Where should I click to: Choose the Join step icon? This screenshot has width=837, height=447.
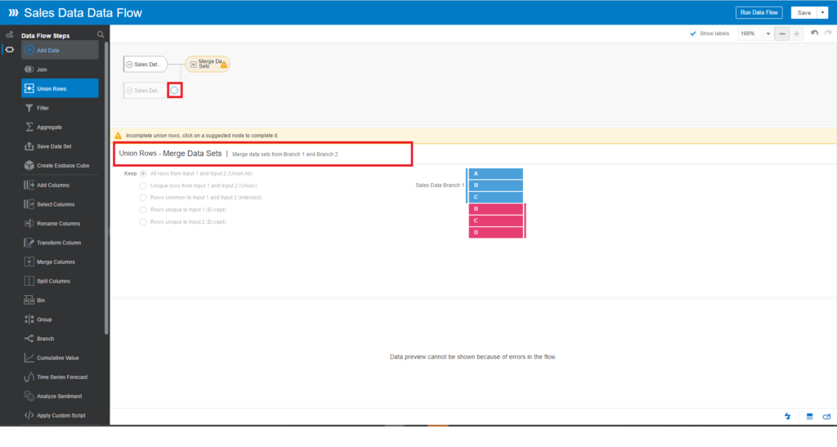pyautogui.click(x=29, y=69)
